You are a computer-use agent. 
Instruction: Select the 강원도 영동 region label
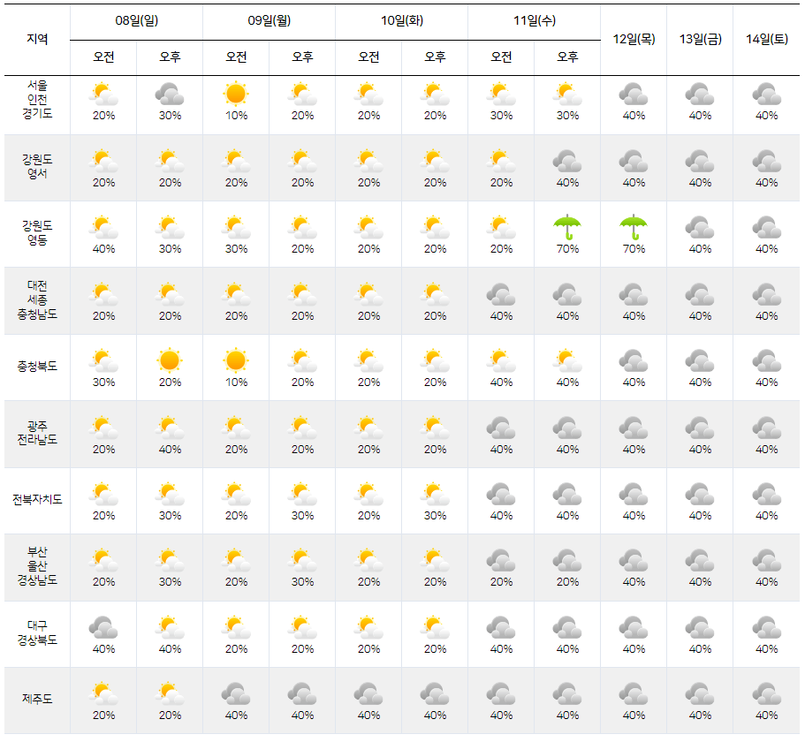[x=37, y=232]
